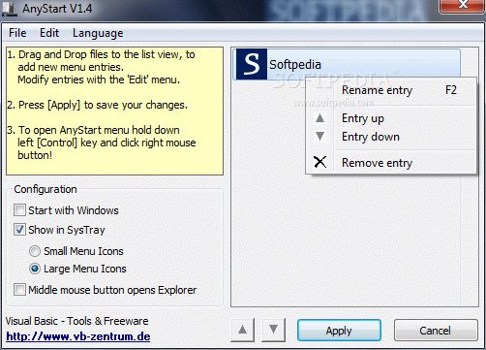Choose Entry up in context menu
The image size is (486, 350).
(391, 118)
